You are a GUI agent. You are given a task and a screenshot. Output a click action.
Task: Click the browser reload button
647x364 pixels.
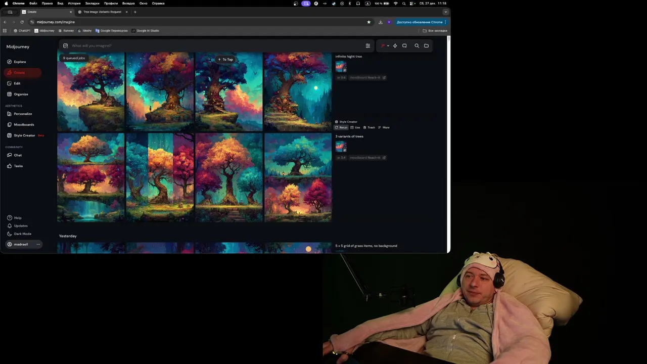click(x=22, y=22)
